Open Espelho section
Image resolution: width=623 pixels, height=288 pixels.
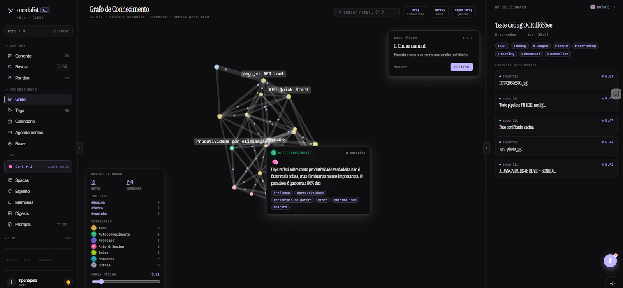(x=38, y=191)
